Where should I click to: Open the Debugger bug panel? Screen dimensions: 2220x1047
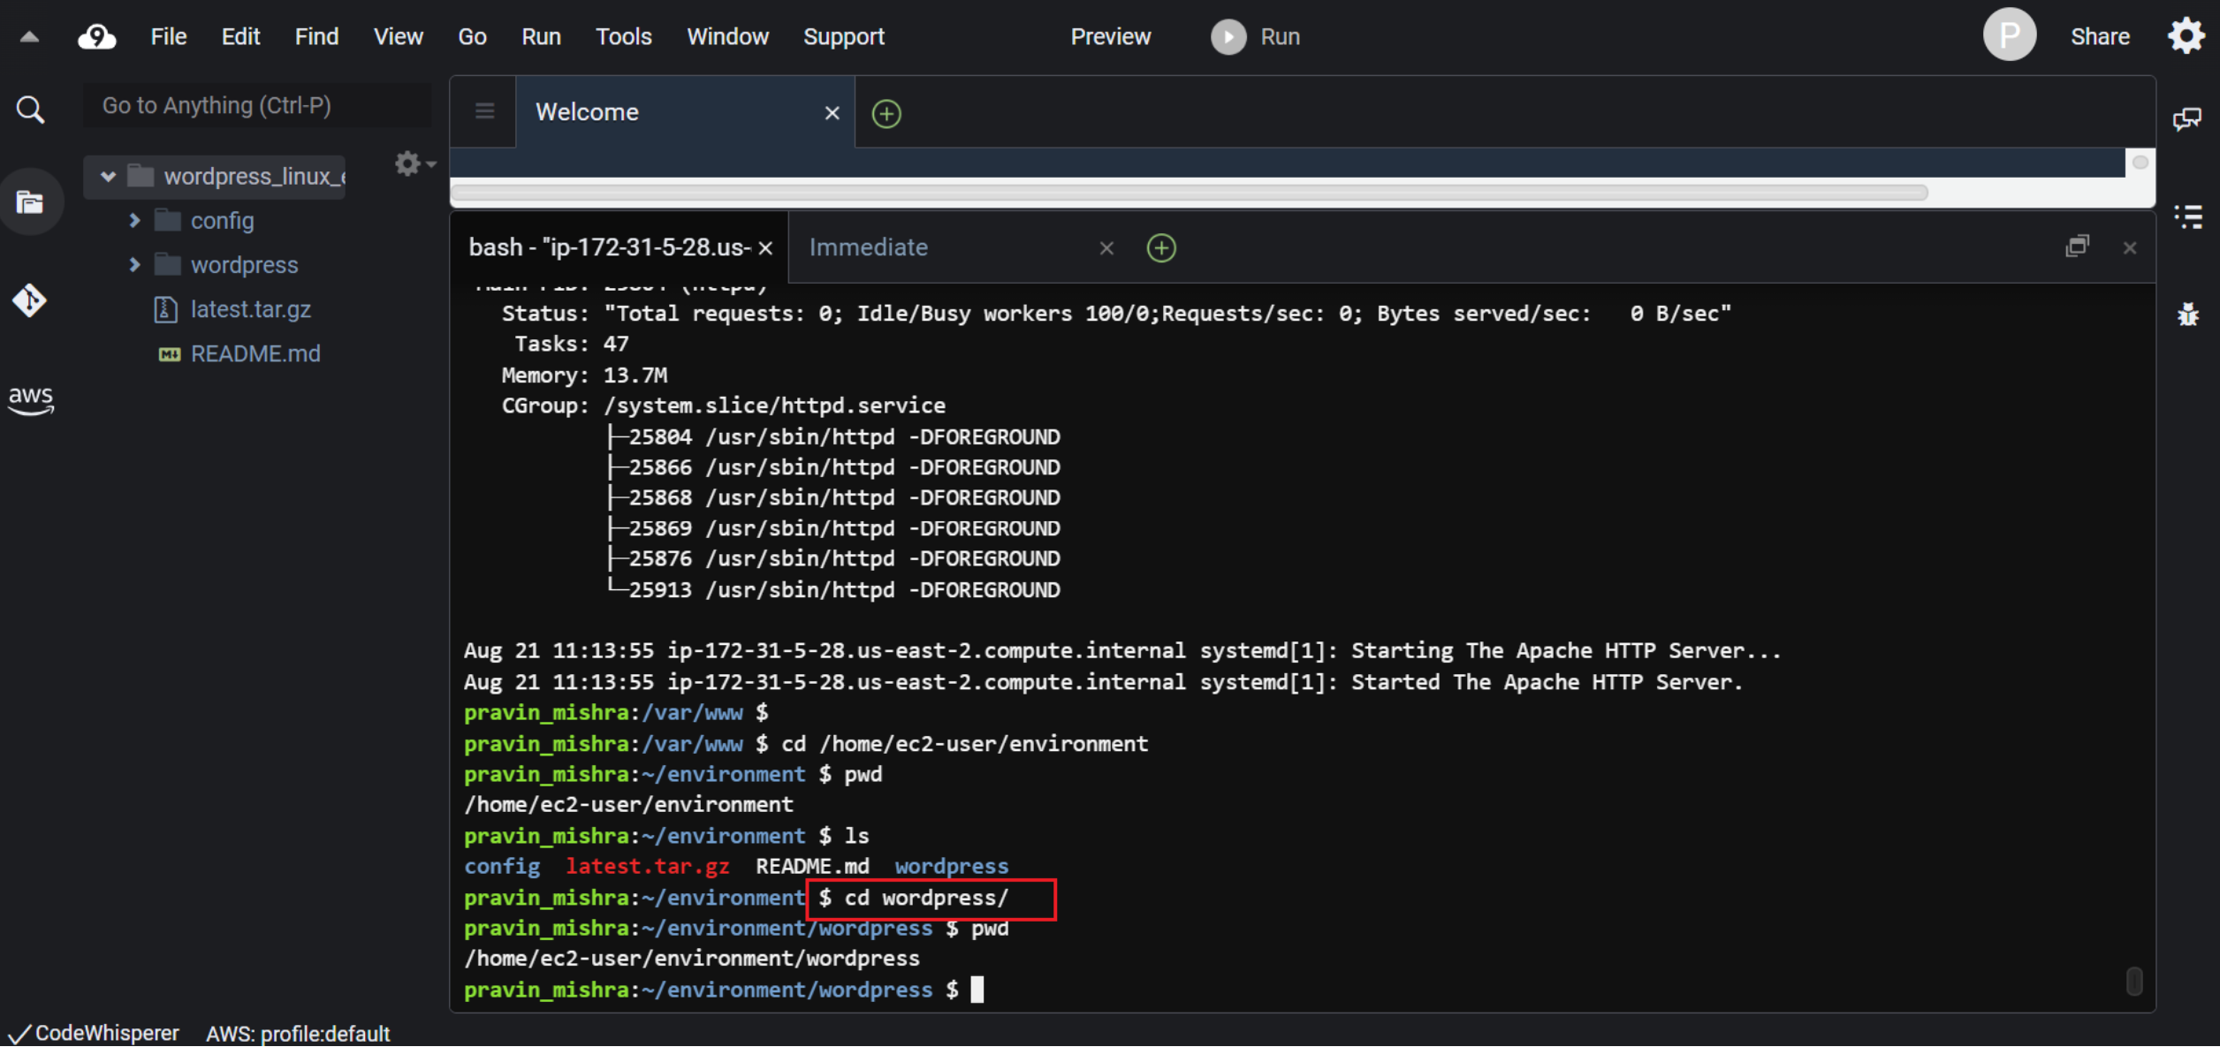[2188, 315]
